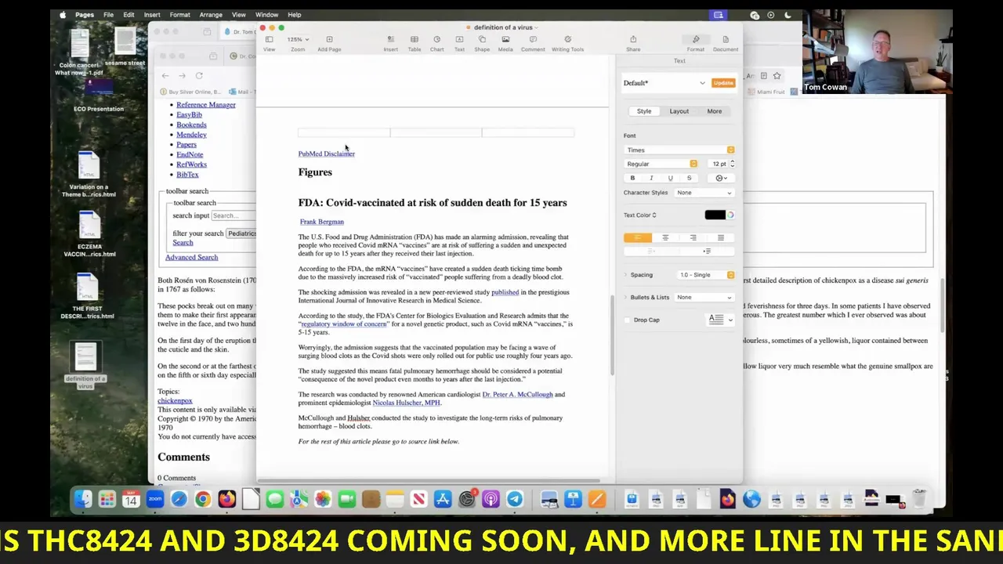This screenshot has height=564, width=1003.
Task: Expand the Spacing section disclosure arrow
Action: [626, 275]
